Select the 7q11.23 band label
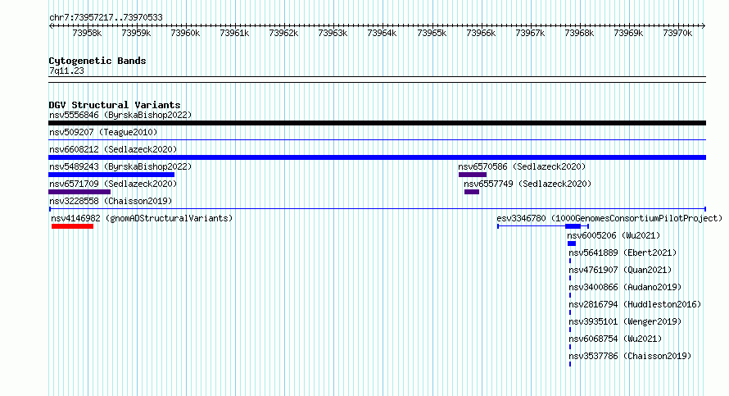The width and height of the screenshot is (729, 396). coord(66,71)
